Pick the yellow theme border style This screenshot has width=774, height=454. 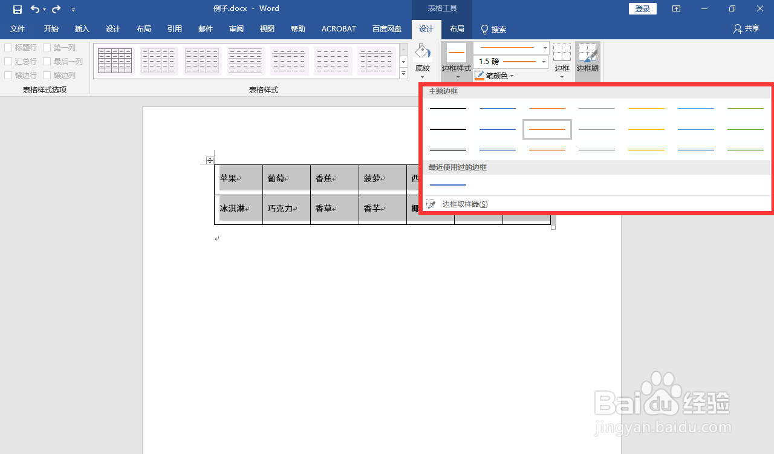[x=646, y=129]
